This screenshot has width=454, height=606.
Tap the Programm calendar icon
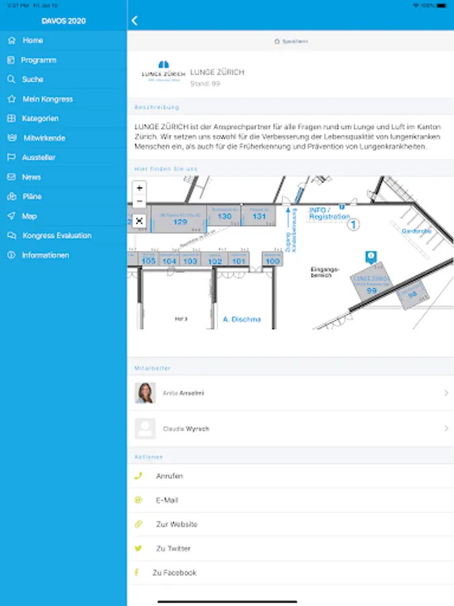11,60
